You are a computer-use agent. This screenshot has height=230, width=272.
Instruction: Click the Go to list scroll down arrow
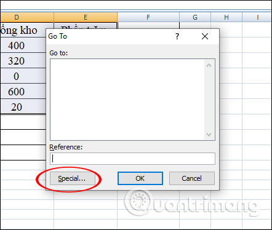[x=209, y=135]
